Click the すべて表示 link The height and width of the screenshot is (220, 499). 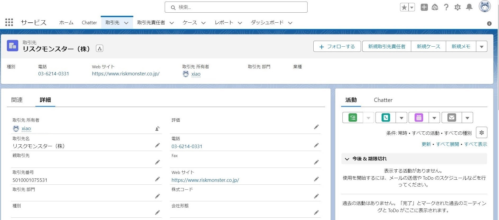(x=475, y=144)
